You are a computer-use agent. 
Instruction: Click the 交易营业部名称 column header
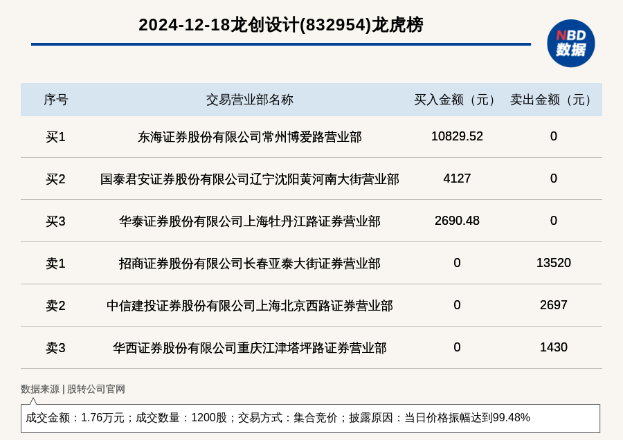[249, 100]
